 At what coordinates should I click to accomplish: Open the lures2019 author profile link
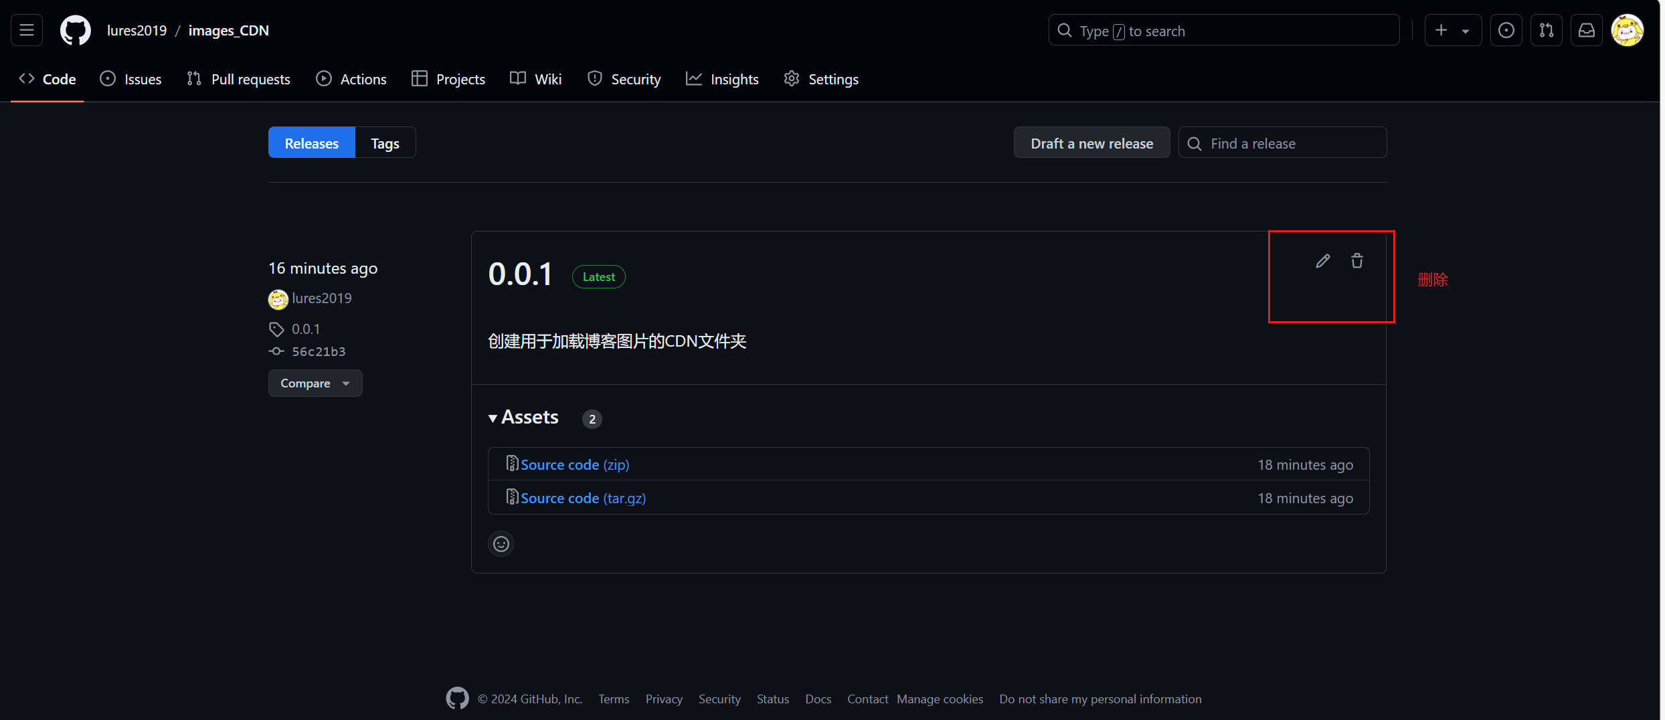click(x=322, y=298)
